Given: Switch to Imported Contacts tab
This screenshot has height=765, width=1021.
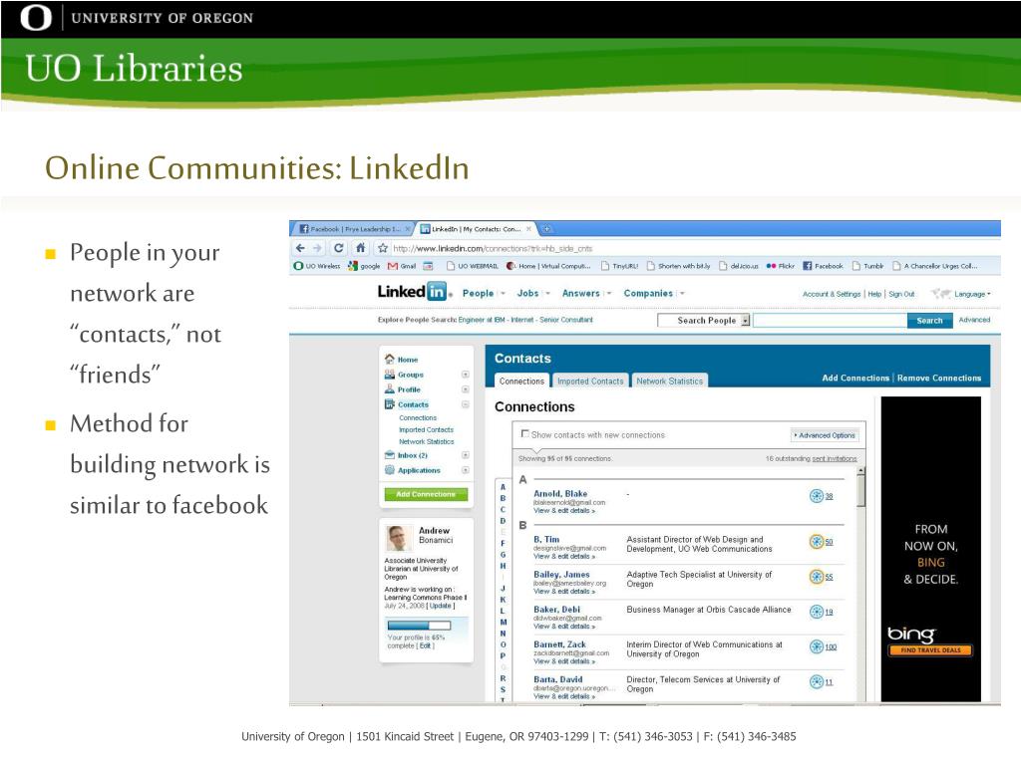Looking at the screenshot, I should [x=590, y=382].
